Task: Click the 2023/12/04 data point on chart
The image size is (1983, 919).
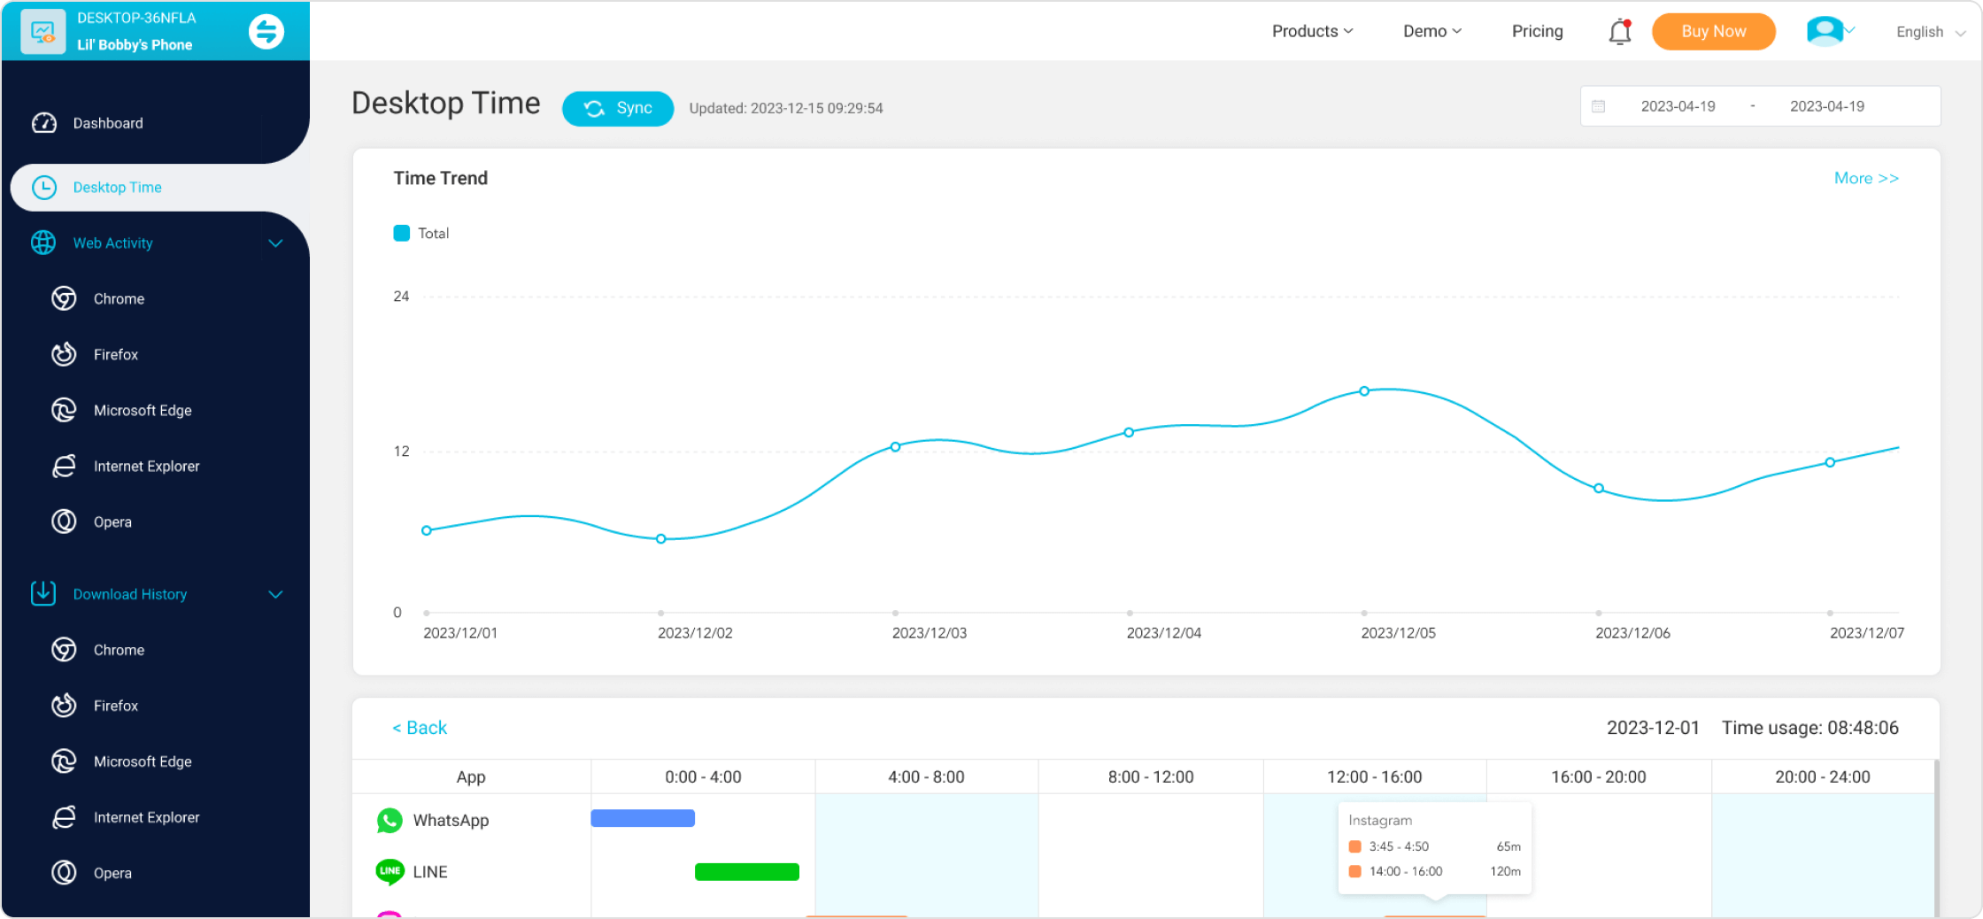Action: [1129, 433]
